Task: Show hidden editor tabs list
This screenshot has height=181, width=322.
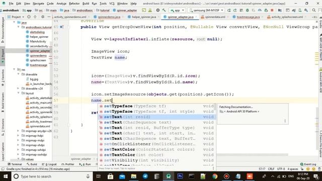Action: [314, 17]
